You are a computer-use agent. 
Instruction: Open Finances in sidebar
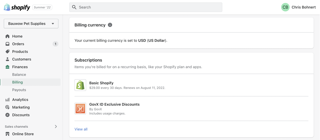click(x=20, y=67)
